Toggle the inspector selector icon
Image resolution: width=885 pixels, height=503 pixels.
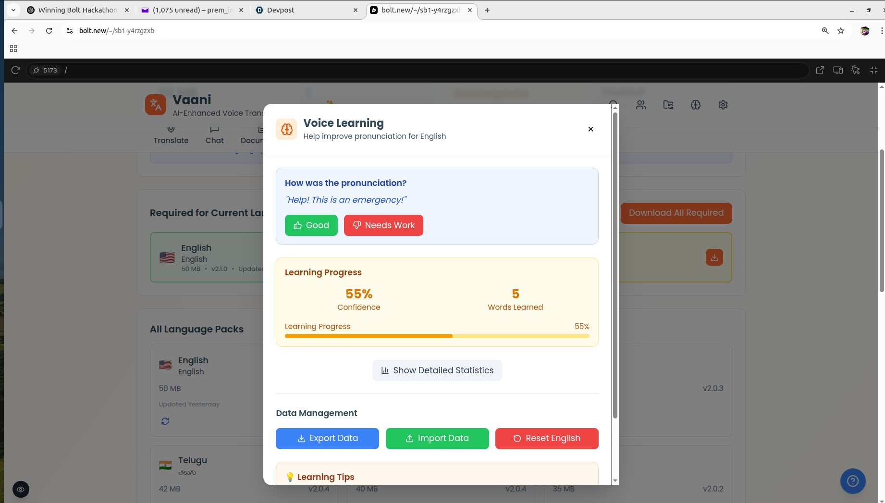[856, 70]
